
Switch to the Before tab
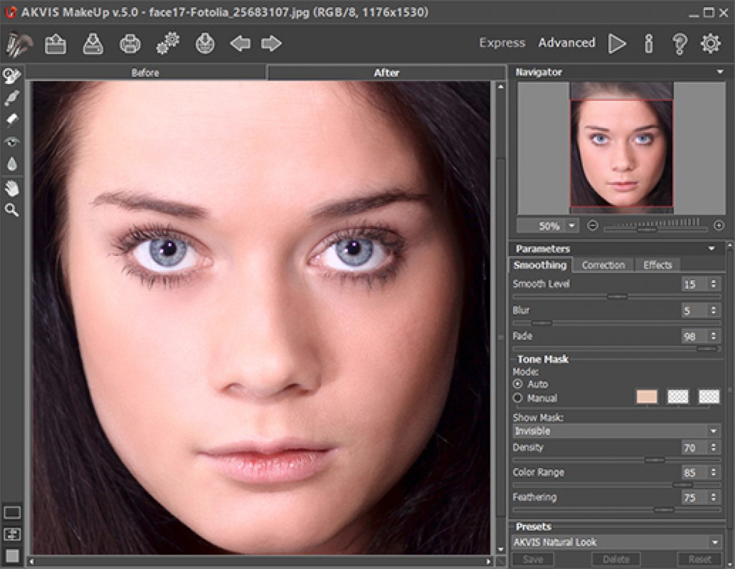[x=145, y=73]
